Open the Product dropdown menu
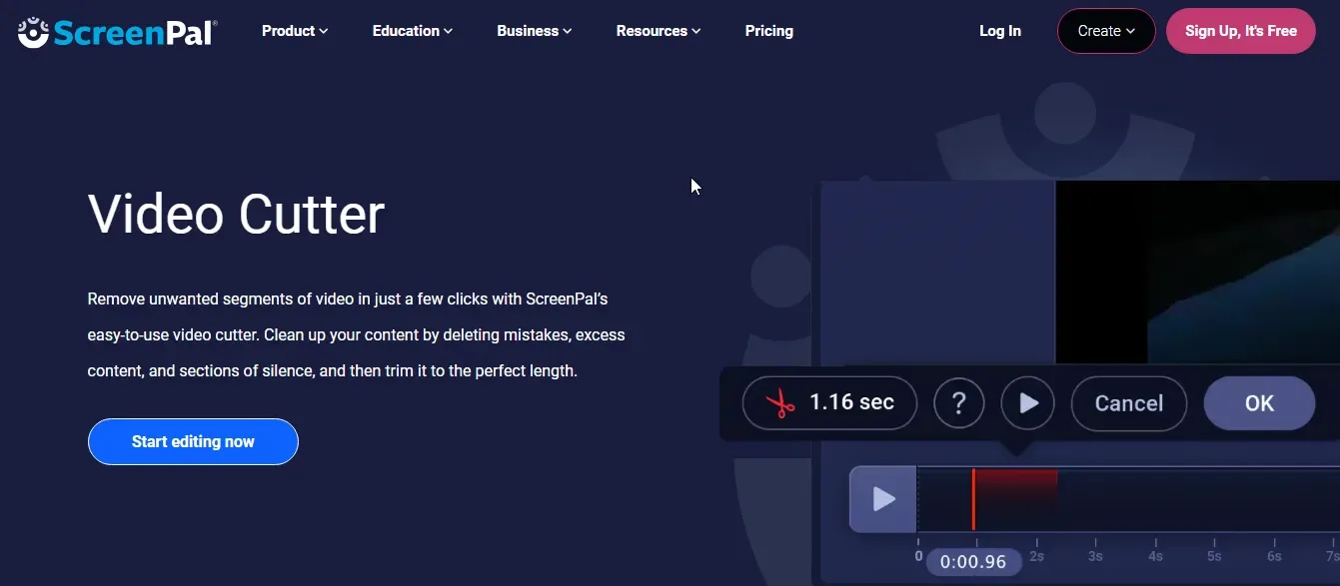Screen dimensions: 1340x586 [x=295, y=31]
